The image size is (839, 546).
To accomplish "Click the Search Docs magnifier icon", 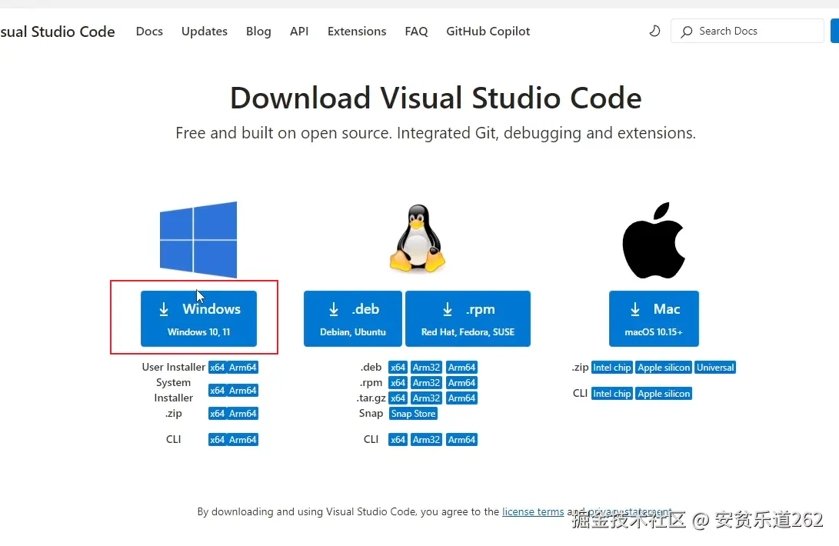I will point(687,32).
